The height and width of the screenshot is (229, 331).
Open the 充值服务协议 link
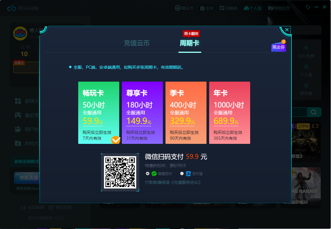pyautogui.click(x=185, y=182)
